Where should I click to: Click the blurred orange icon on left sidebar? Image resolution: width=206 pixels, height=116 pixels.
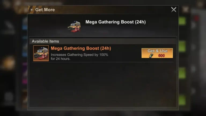(8, 63)
